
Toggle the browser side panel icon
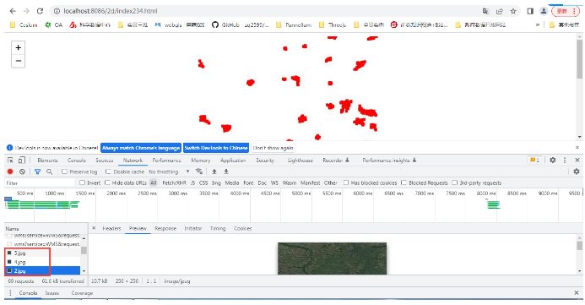pyautogui.click(x=530, y=11)
